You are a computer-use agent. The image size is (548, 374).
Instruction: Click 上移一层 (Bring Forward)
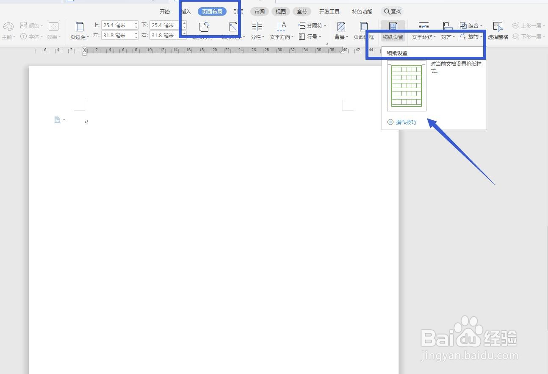tap(529, 26)
